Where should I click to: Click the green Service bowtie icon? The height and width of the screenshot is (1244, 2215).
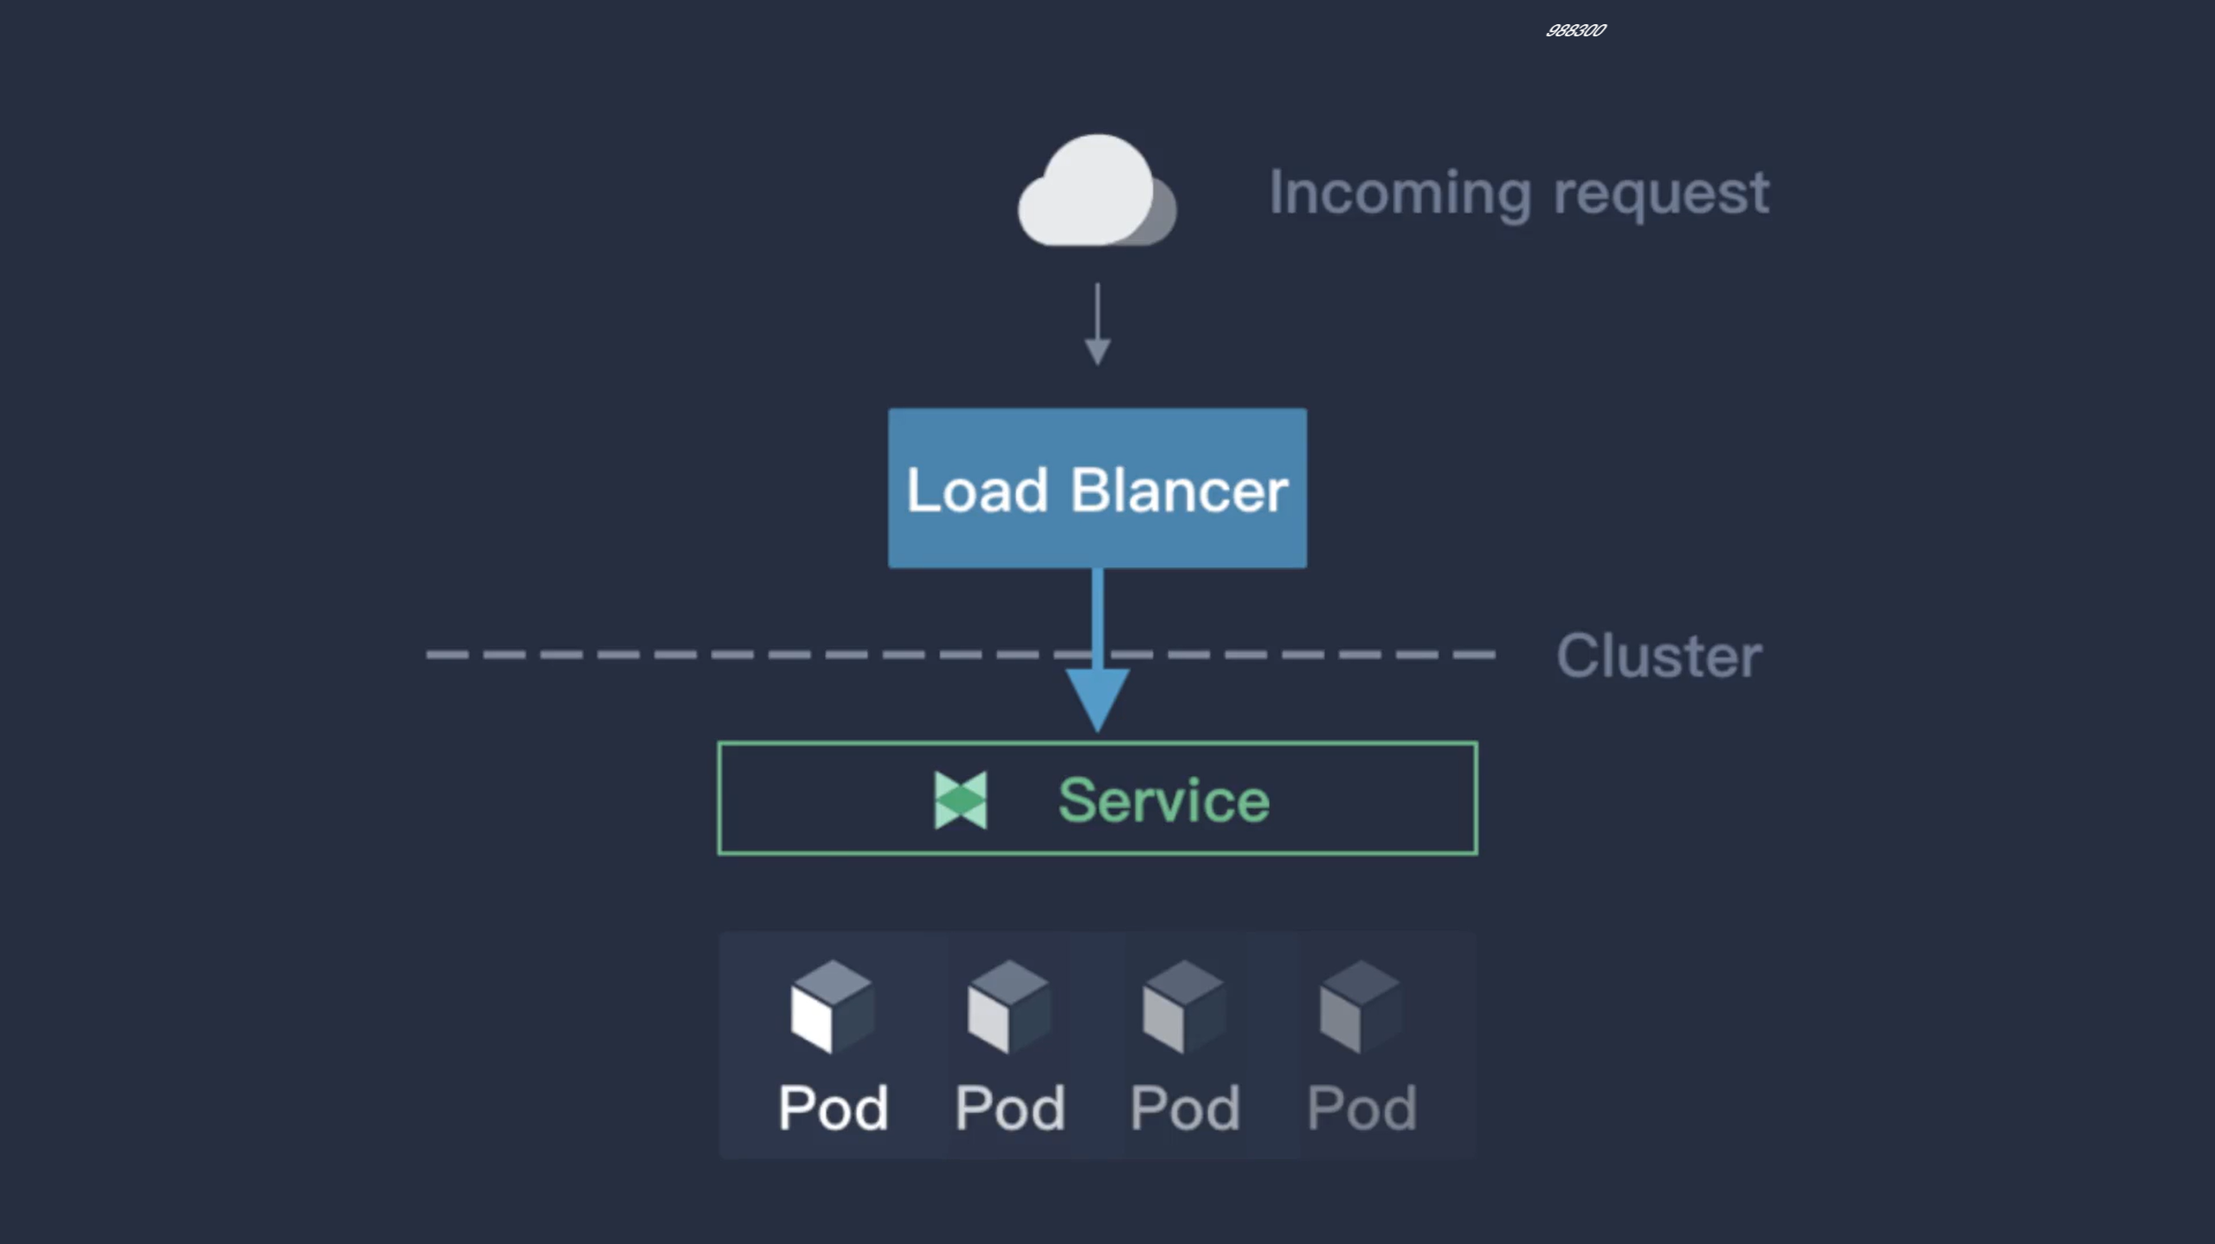(960, 800)
